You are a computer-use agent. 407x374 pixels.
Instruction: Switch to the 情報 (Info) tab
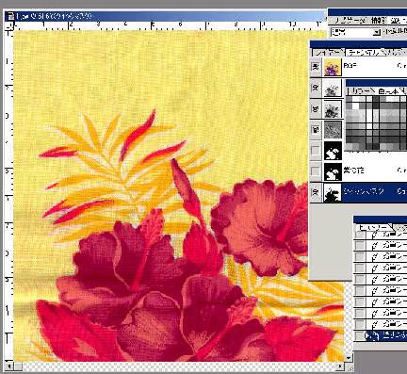click(x=378, y=21)
